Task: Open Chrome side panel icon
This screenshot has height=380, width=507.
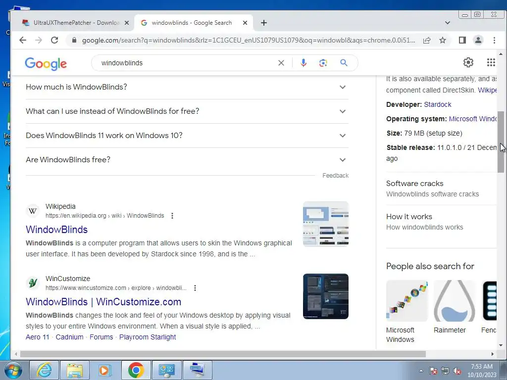Action: (462, 40)
